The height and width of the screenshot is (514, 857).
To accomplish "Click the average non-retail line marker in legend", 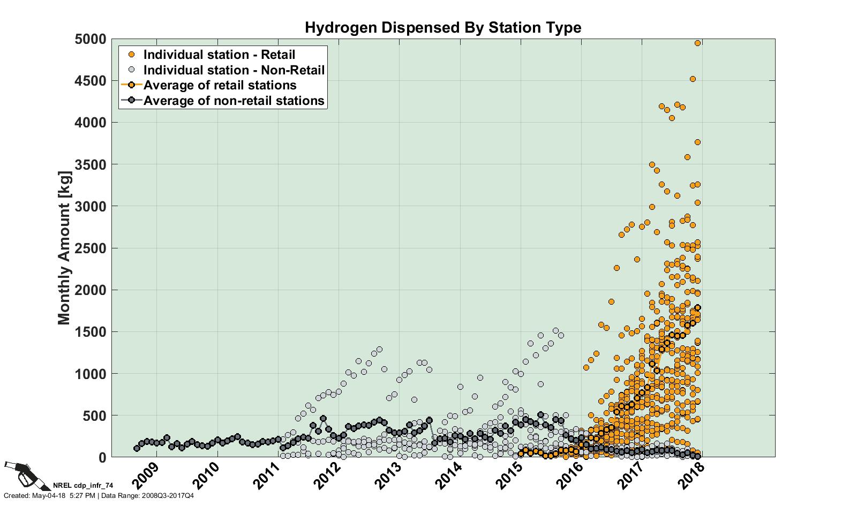I will (131, 101).
